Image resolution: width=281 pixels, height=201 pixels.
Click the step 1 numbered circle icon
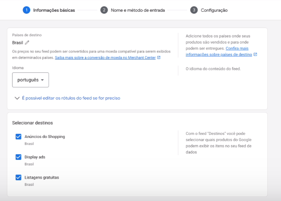point(27,10)
